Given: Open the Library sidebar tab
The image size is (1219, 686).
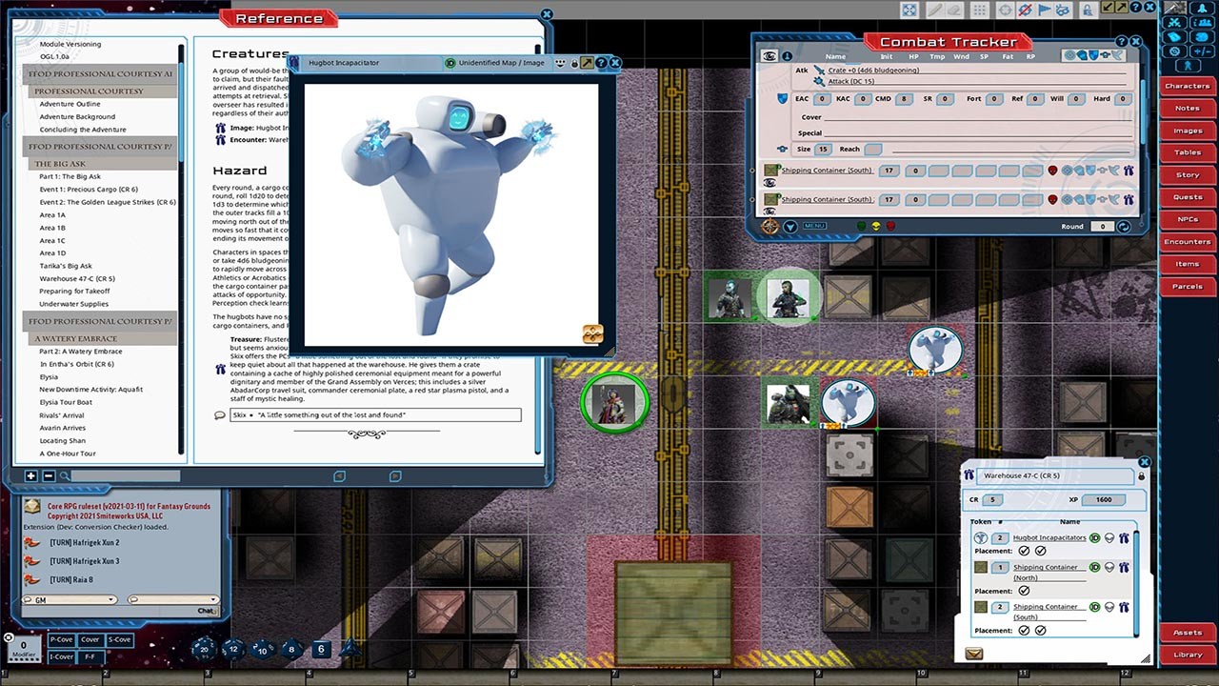Looking at the screenshot, I should 1187,655.
